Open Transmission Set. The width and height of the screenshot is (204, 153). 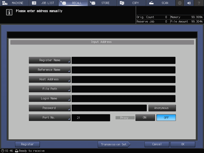click(114, 144)
